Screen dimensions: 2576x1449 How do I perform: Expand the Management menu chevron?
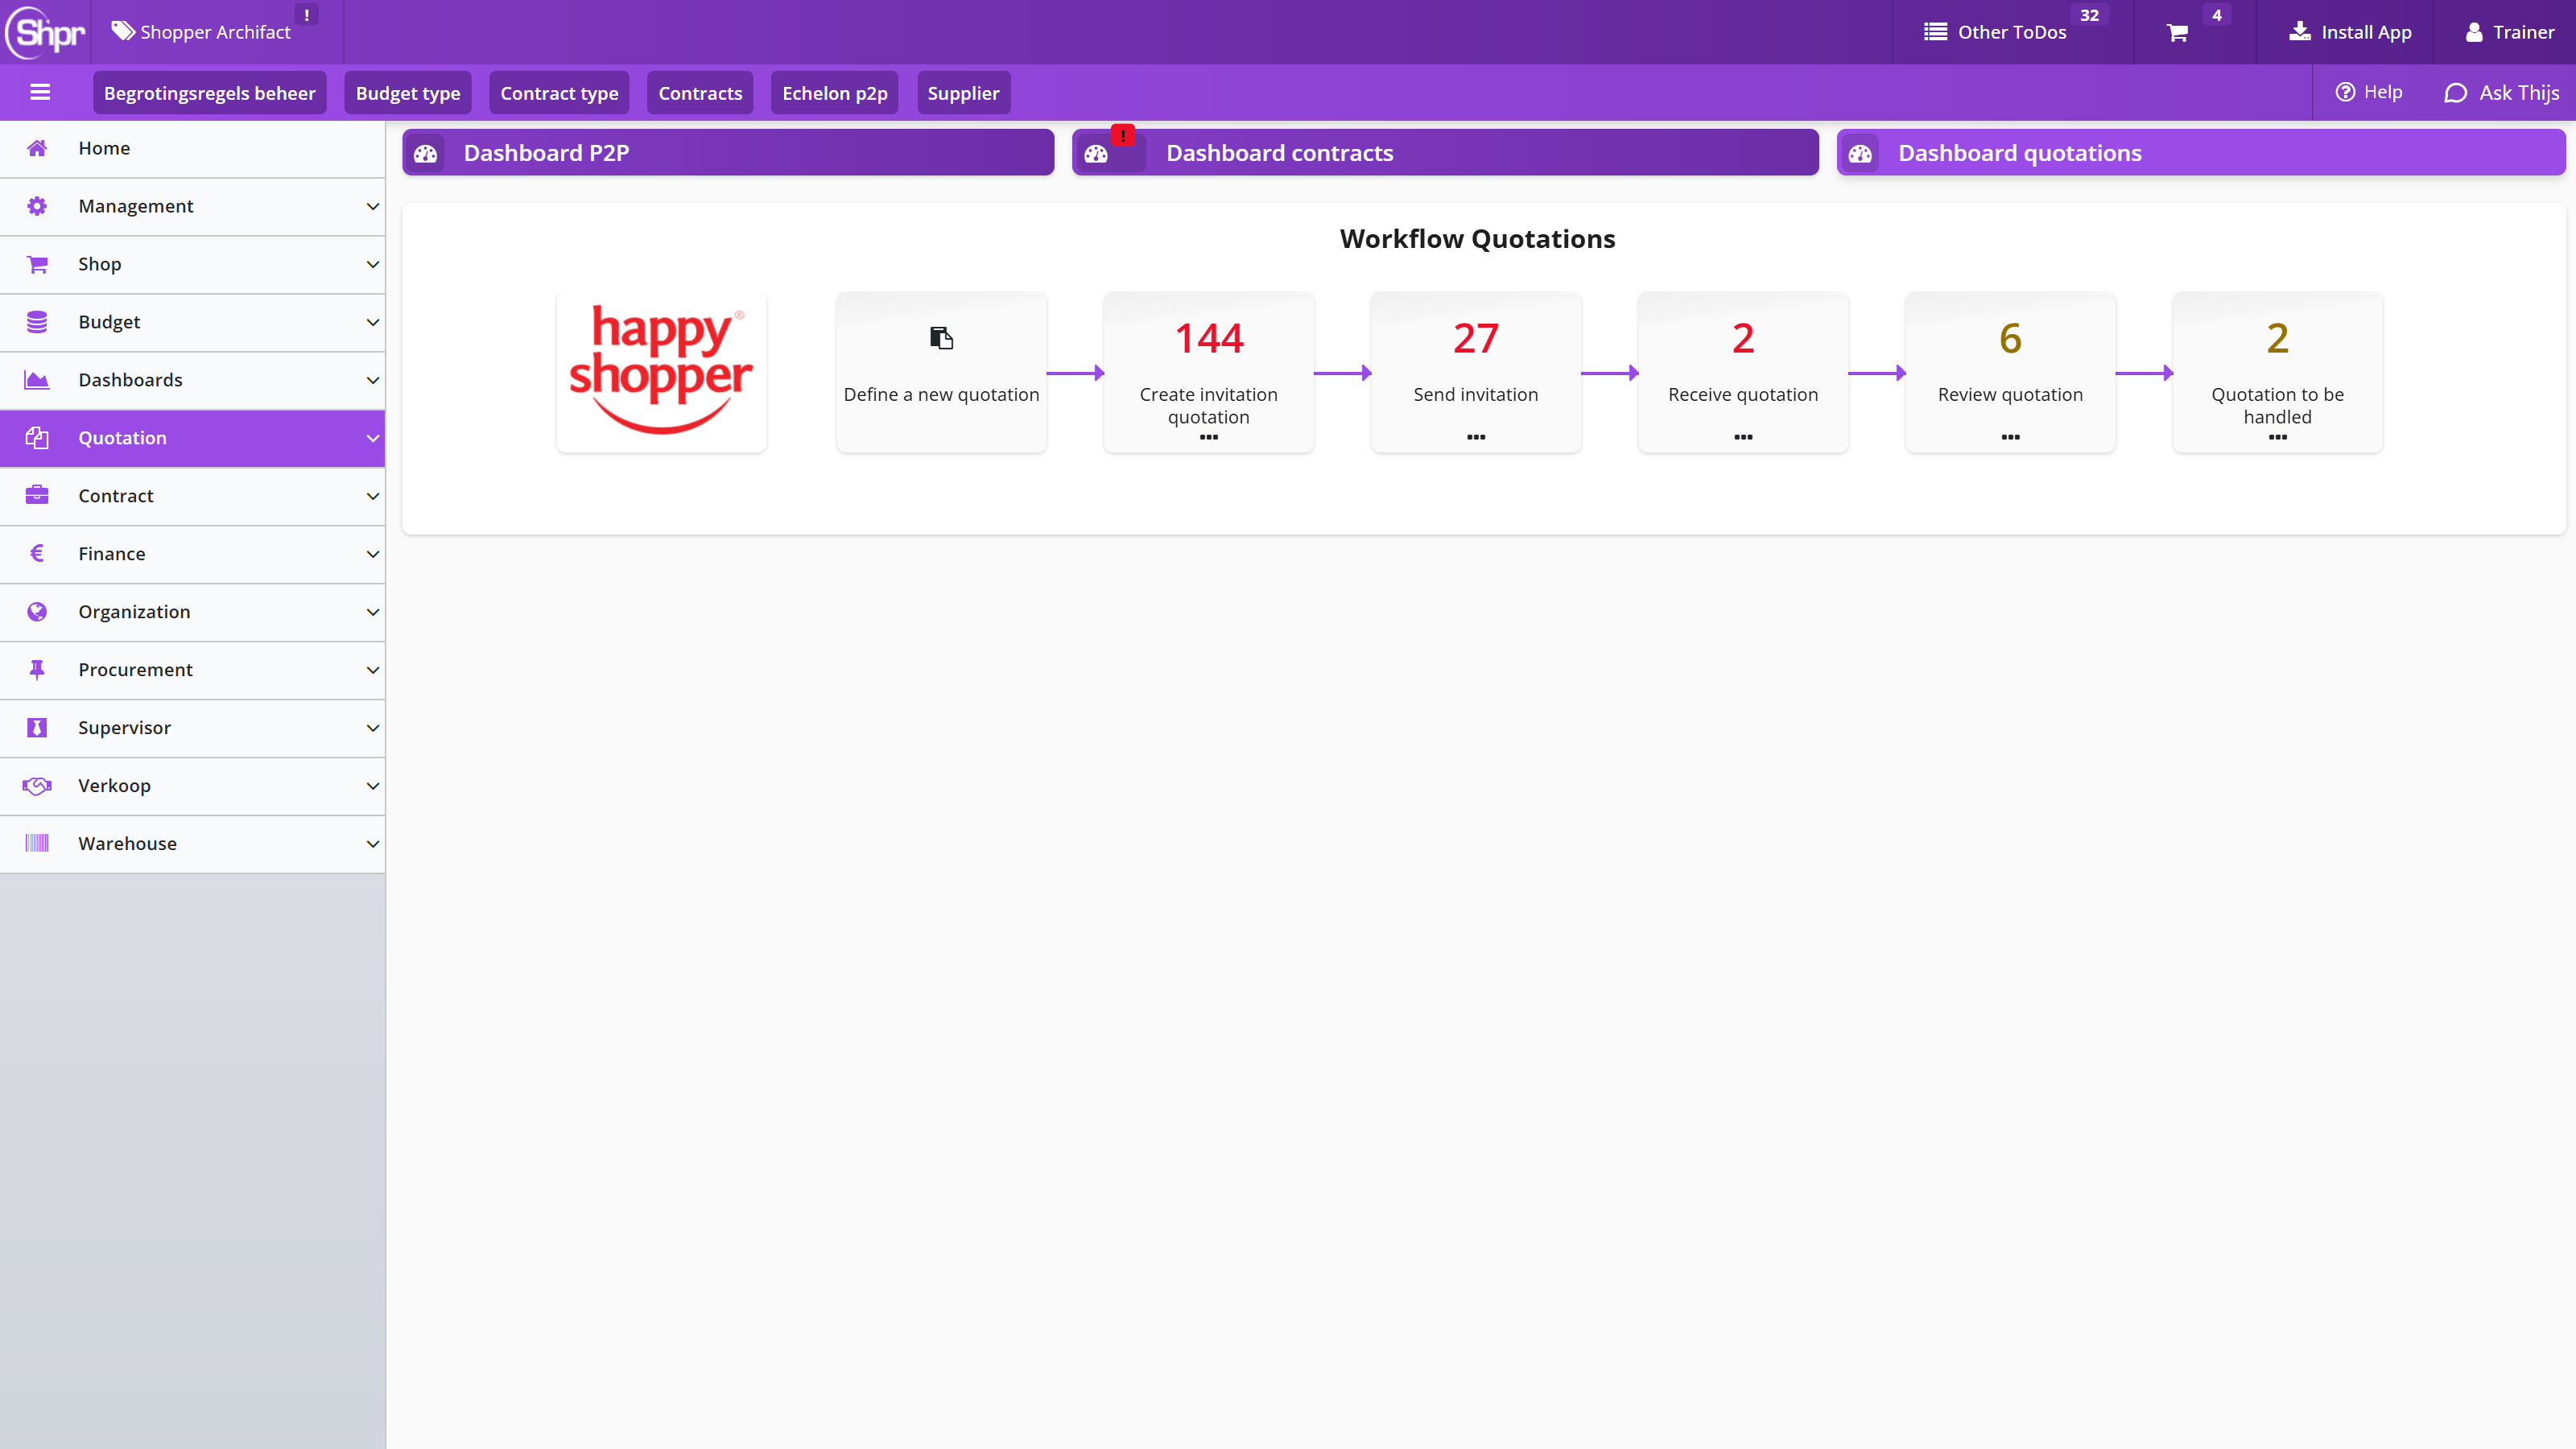click(373, 206)
